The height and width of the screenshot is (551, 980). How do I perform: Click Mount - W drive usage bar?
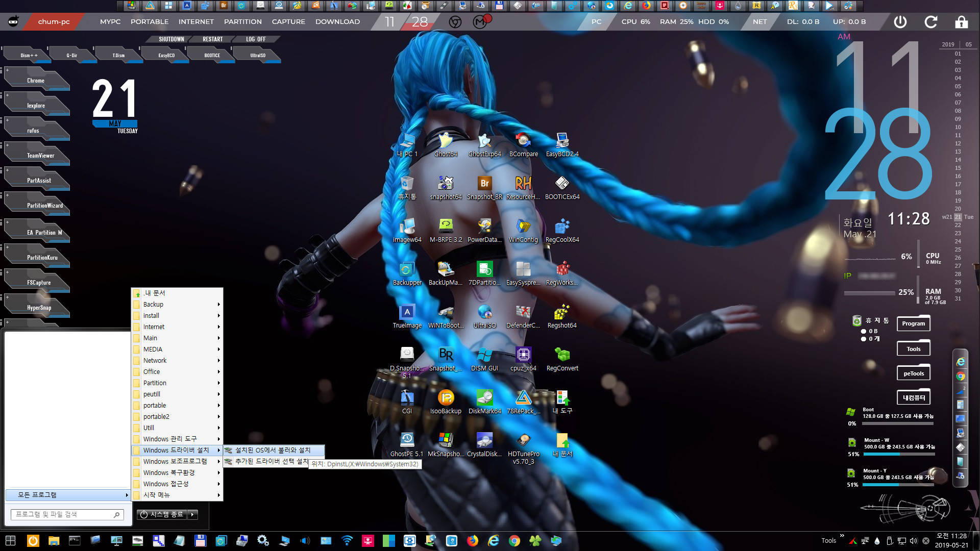899,454
